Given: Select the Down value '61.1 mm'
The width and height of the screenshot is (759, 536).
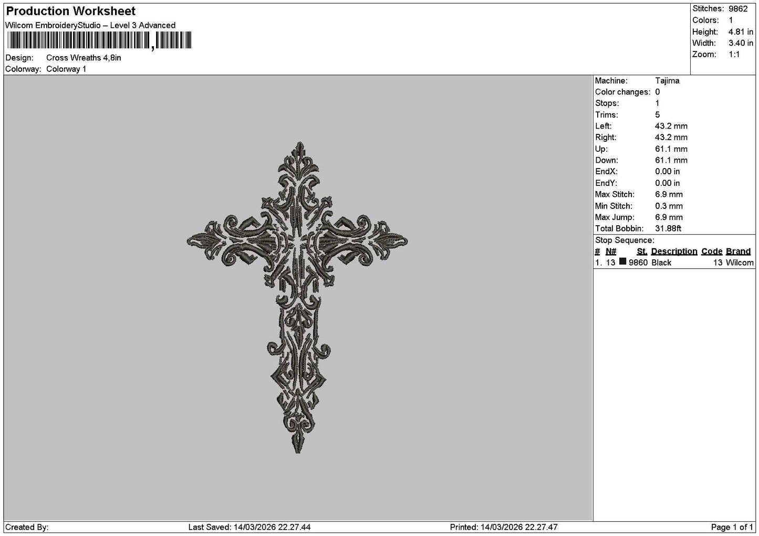Looking at the screenshot, I should coord(671,161).
